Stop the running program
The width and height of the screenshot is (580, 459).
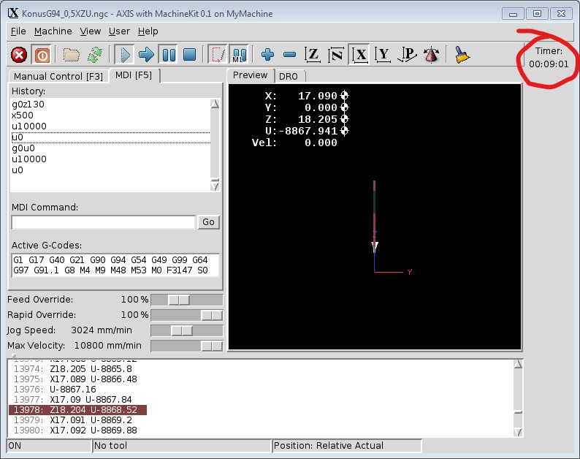189,55
